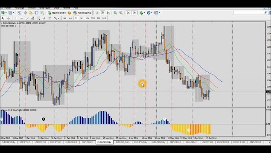Switch chart to candlesticks icon
Screen dimensions: 271x153
[x=103, y=13]
